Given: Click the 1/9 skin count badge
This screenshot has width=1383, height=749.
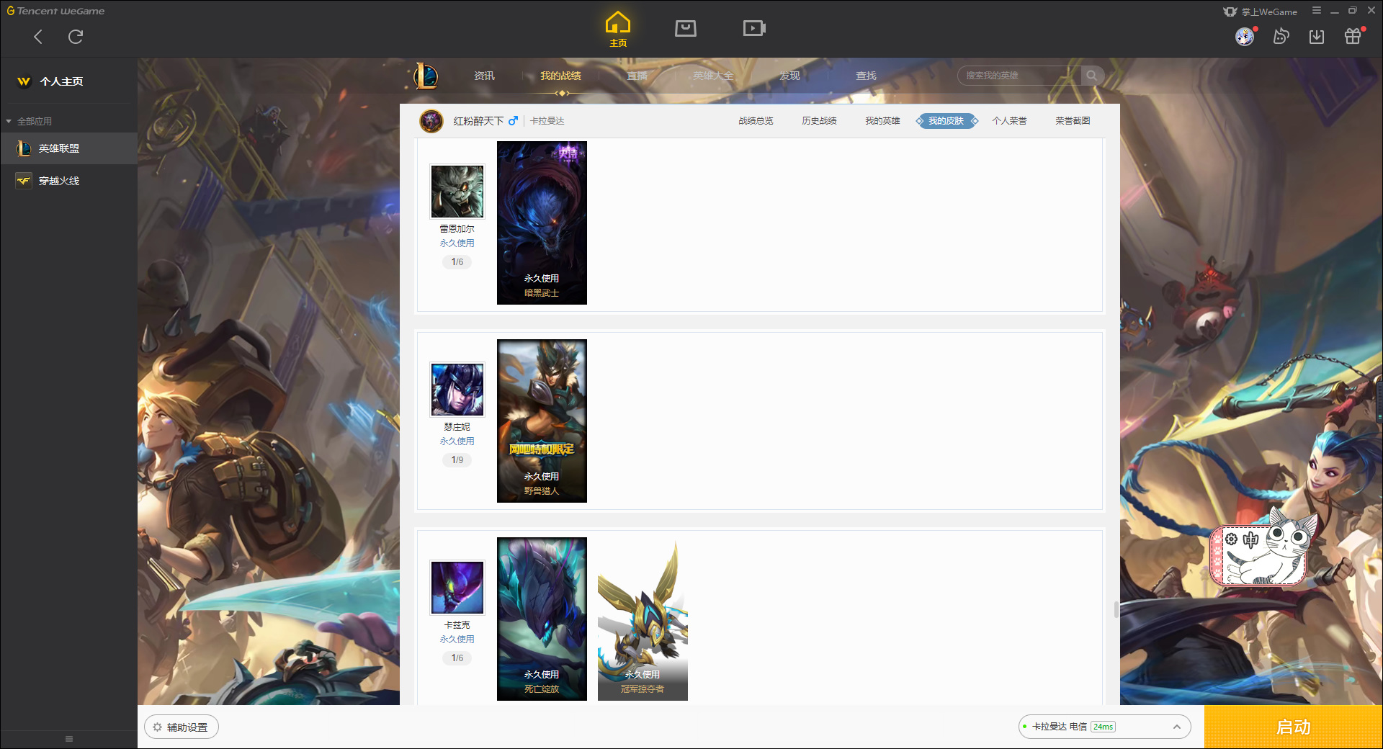Looking at the screenshot, I should [457, 459].
